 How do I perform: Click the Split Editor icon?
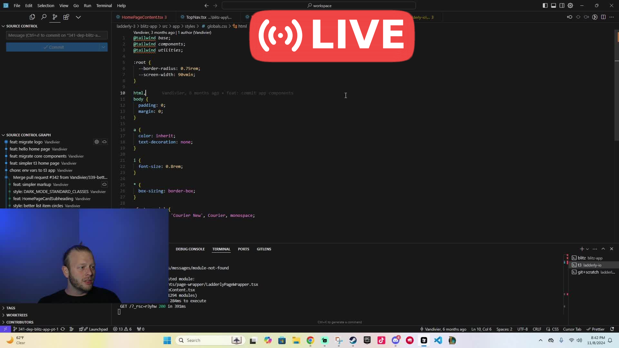[603, 17]
